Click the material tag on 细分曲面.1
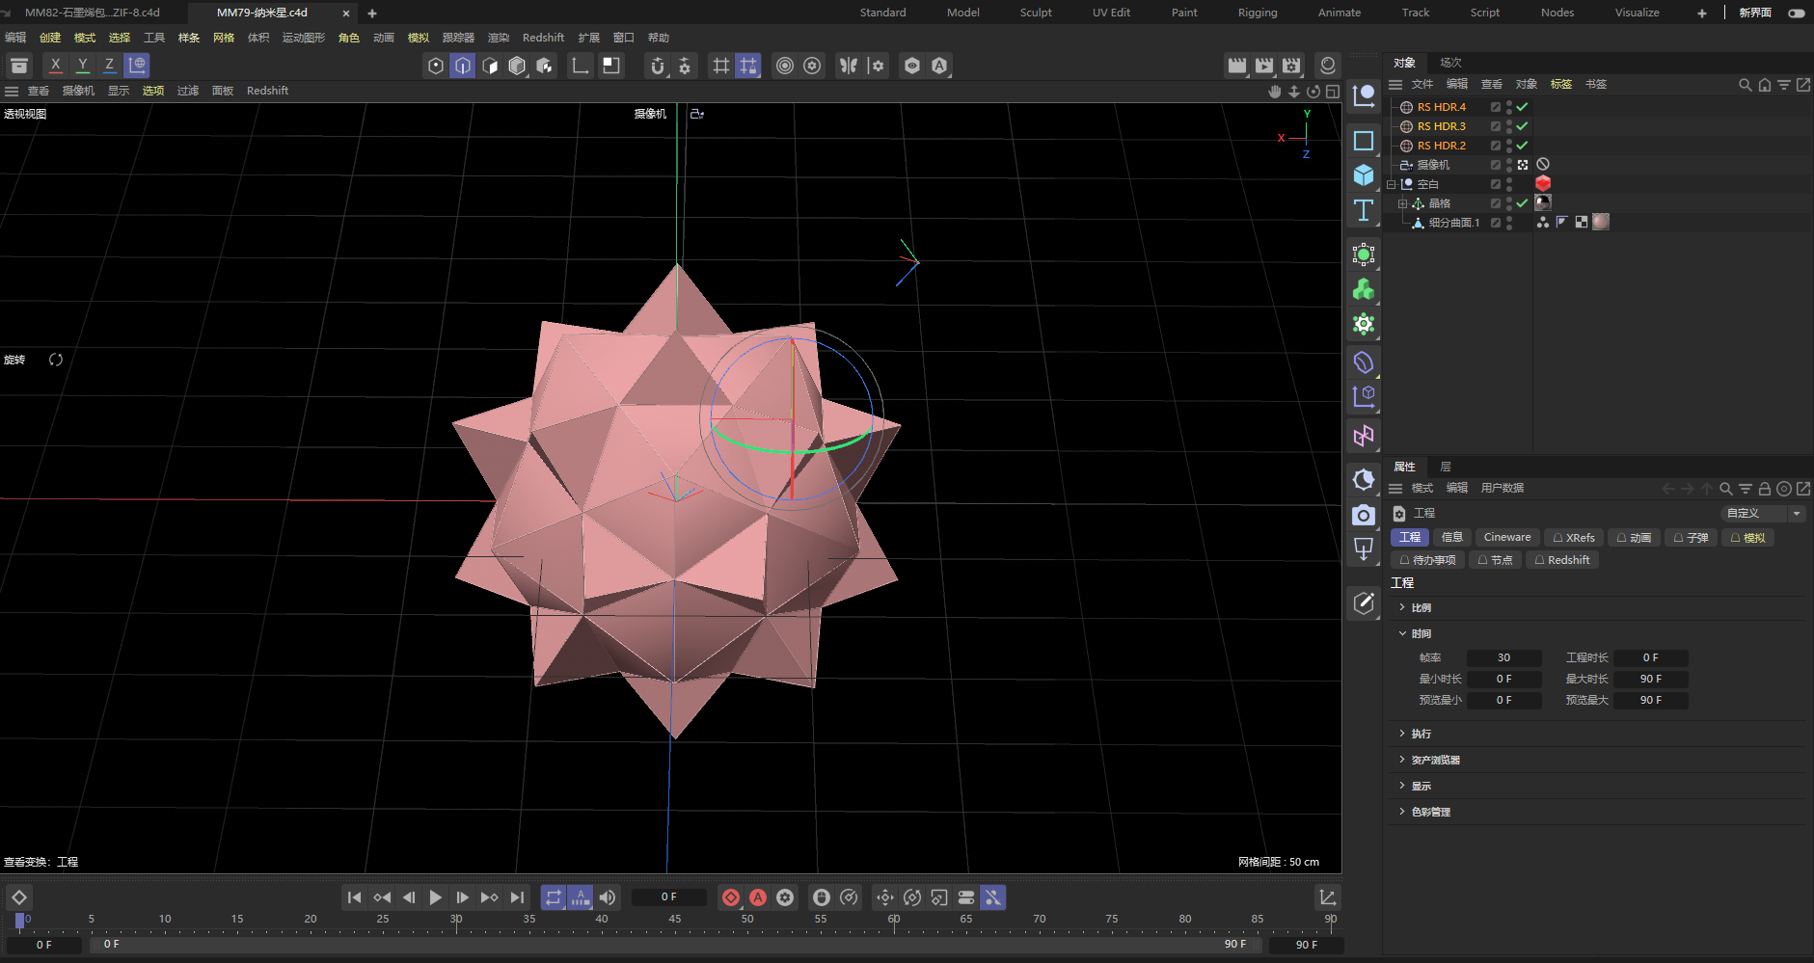Image resolution: width=1814 pixels, height=963 pixels. (x=1601, y=222)
